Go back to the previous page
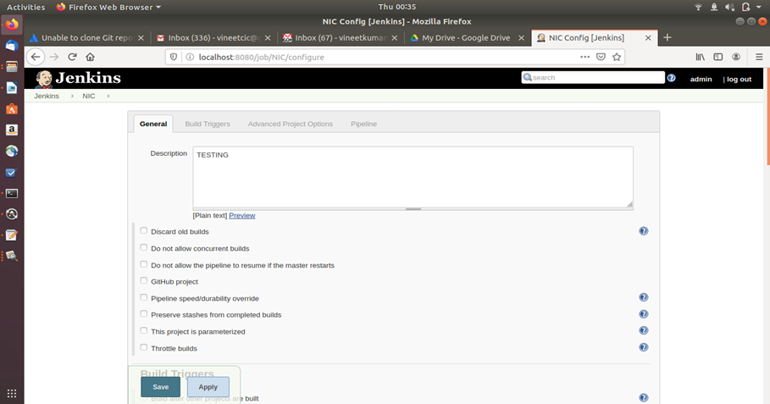770x404 pixels. (x=36, y=57)
